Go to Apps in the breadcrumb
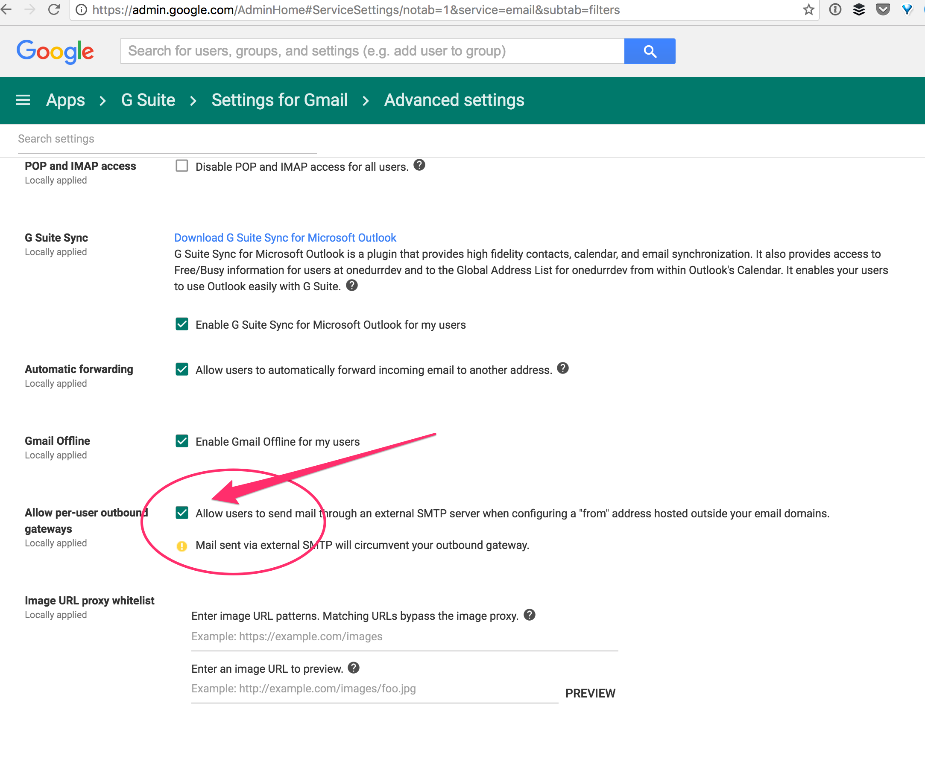The width and height of the screenshot is (925, 782). coord(66,100)
